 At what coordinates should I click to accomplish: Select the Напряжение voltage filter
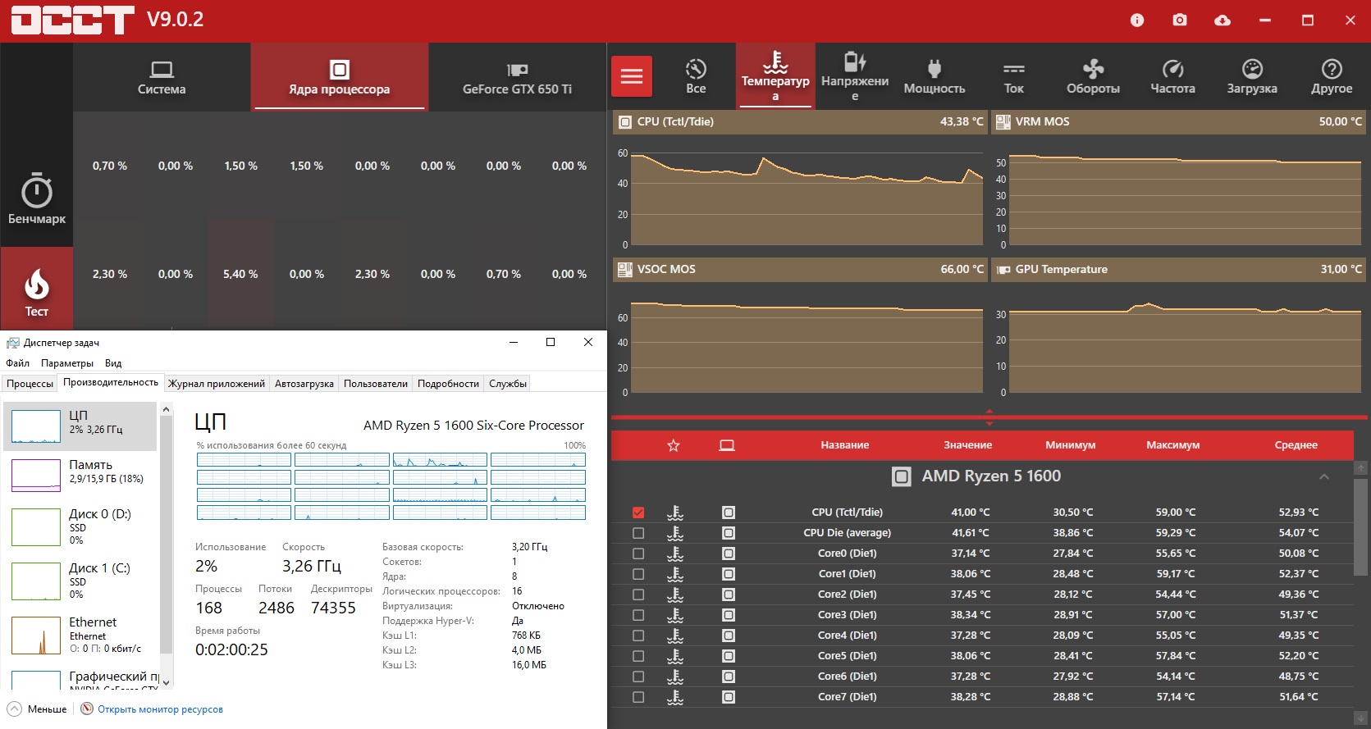click(855, 76)
